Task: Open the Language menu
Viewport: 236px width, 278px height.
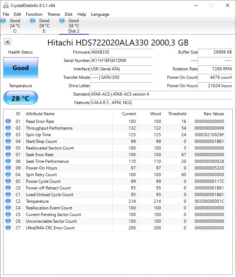Action: click(100, 14)
